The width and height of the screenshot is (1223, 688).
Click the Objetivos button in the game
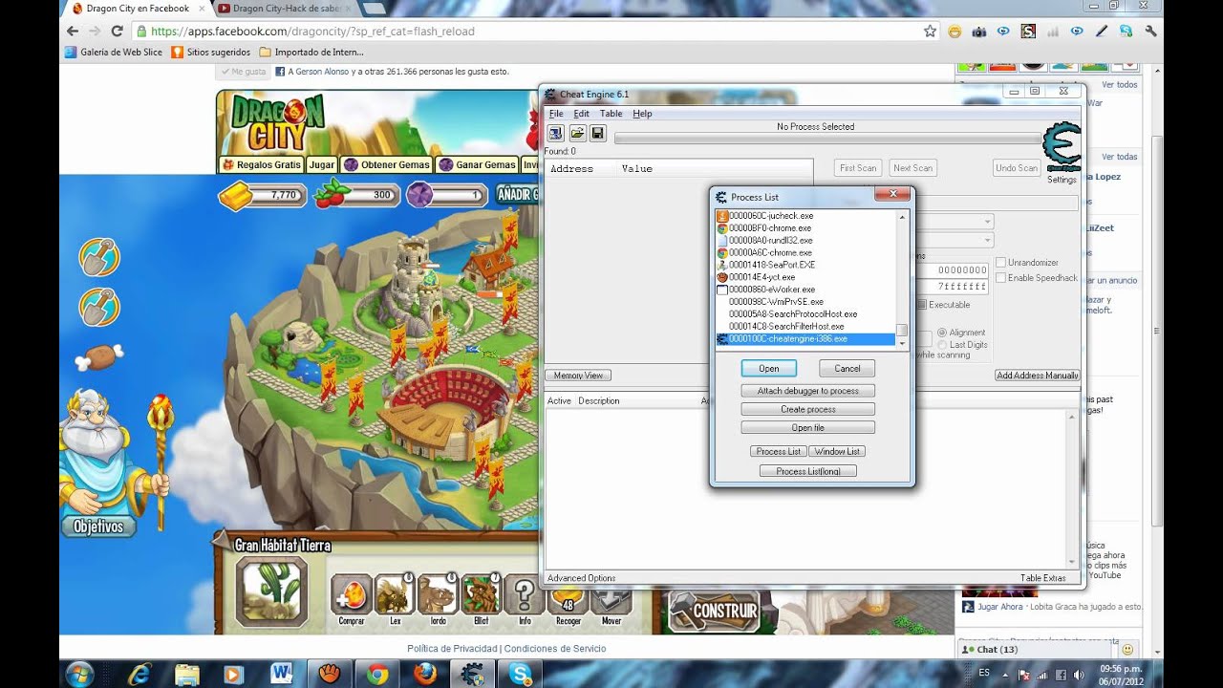coord(98,527)
